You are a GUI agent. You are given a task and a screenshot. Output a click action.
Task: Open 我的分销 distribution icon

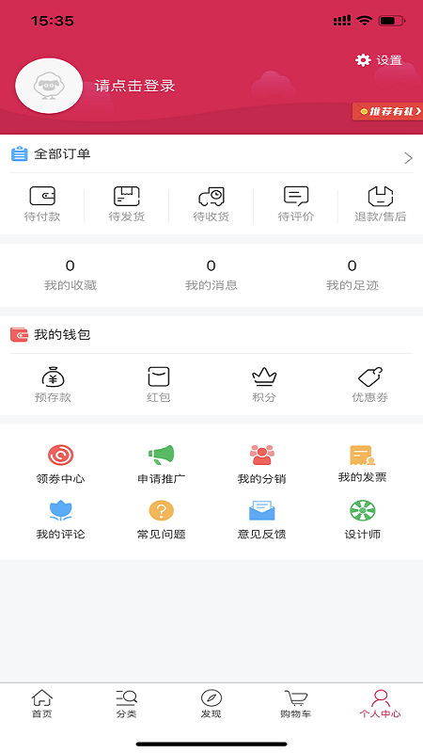pos(262,455)
